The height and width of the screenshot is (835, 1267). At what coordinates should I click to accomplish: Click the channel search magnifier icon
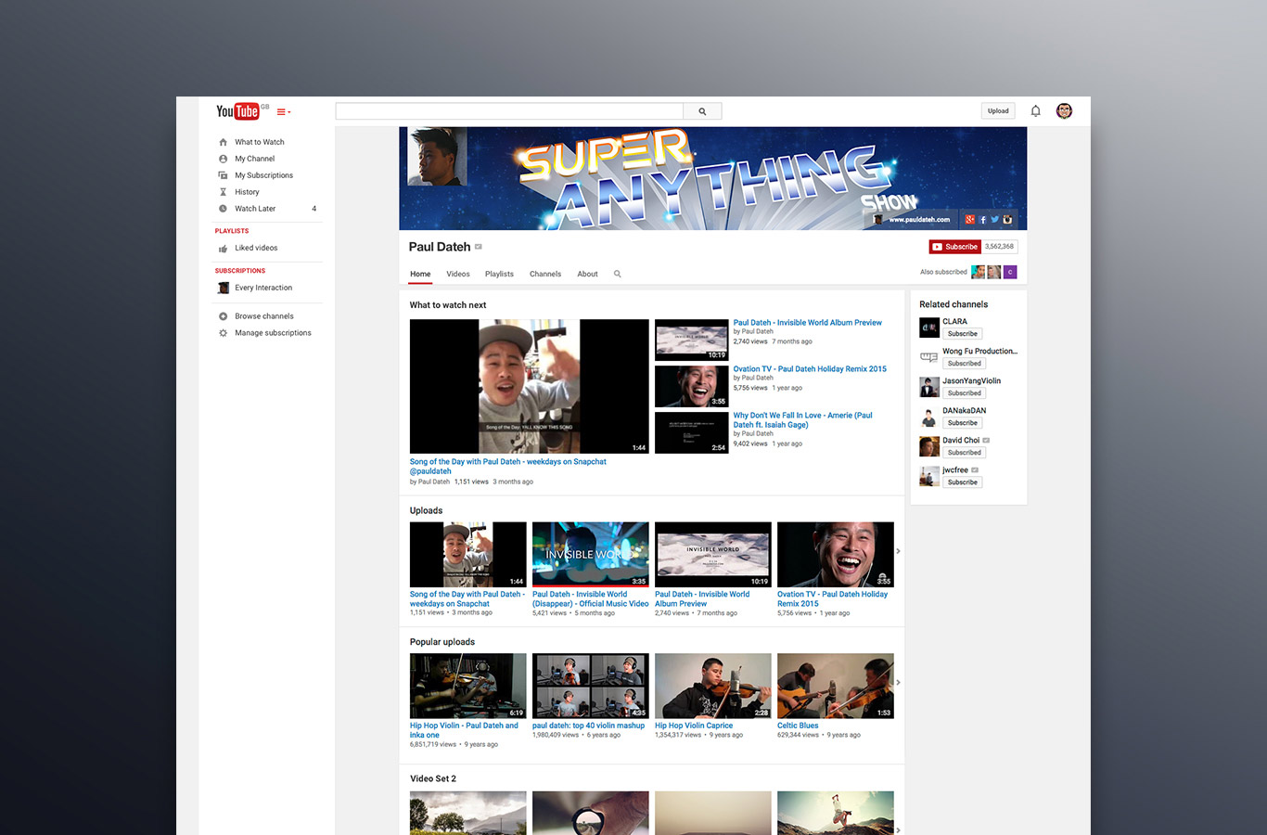[x=617, y=274]
